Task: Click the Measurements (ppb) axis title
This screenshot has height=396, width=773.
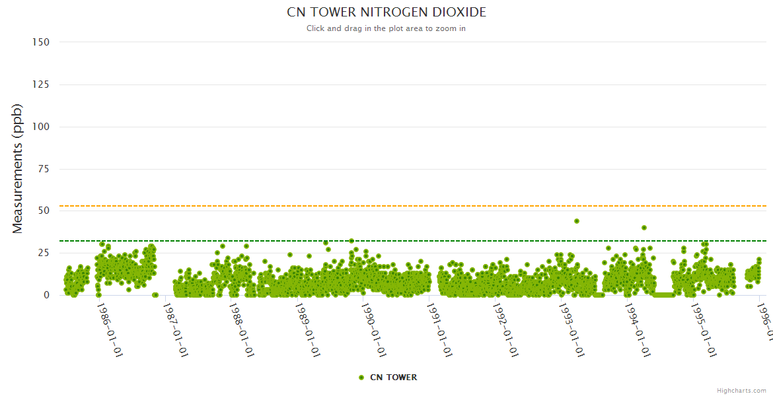Action: (x=18, y=168)
